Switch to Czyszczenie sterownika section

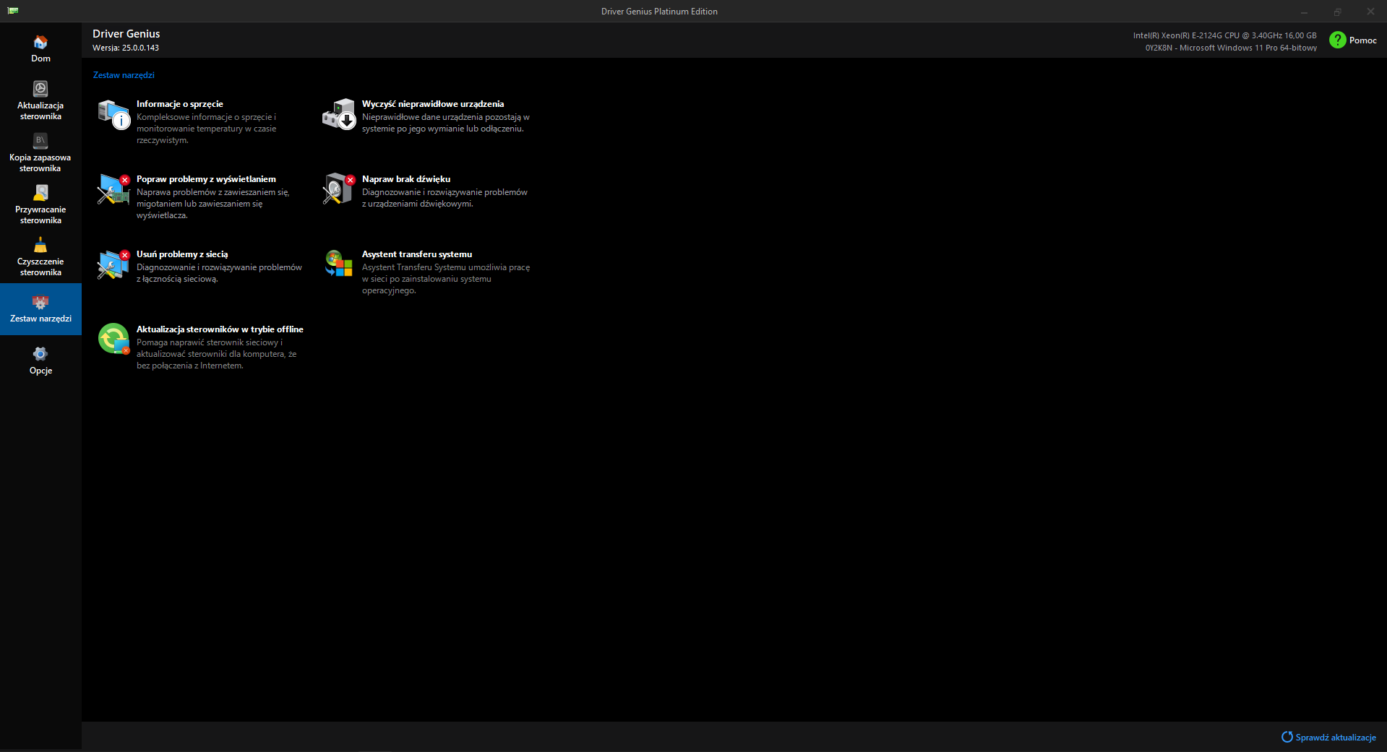point(40,267)
